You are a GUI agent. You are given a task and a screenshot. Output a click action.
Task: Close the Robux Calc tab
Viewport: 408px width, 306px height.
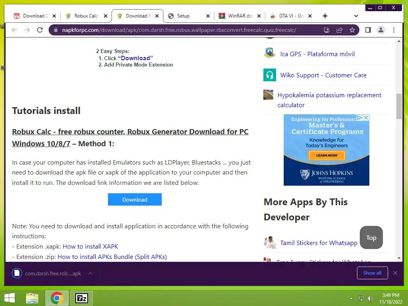pos(105,16)
